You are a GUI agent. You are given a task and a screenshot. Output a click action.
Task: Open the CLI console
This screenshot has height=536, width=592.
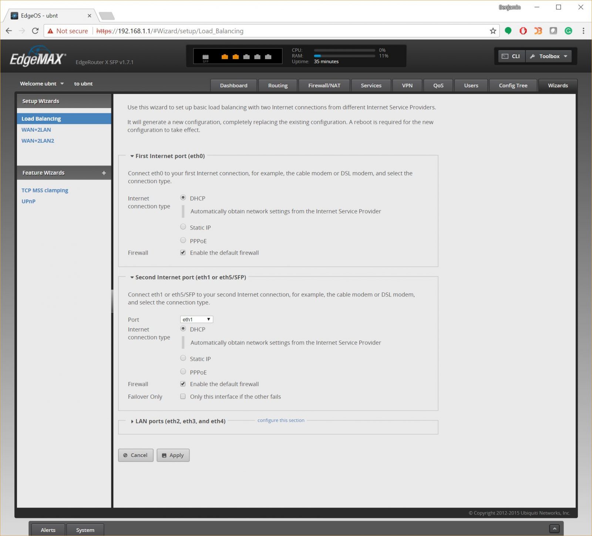[x=511, y=56]
